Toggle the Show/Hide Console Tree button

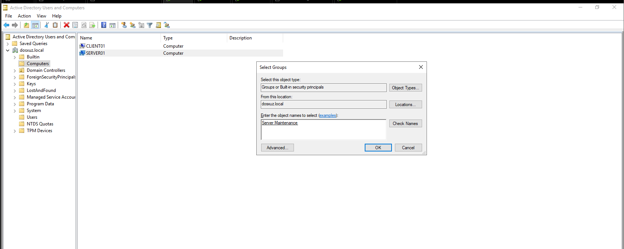click(35, 25)
